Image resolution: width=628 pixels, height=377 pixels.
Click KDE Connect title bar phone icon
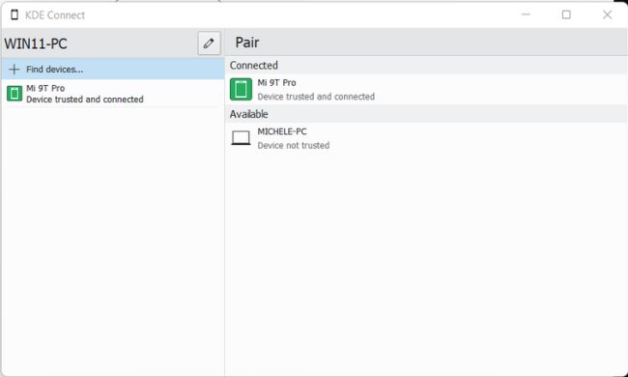[x=14, y=14]
